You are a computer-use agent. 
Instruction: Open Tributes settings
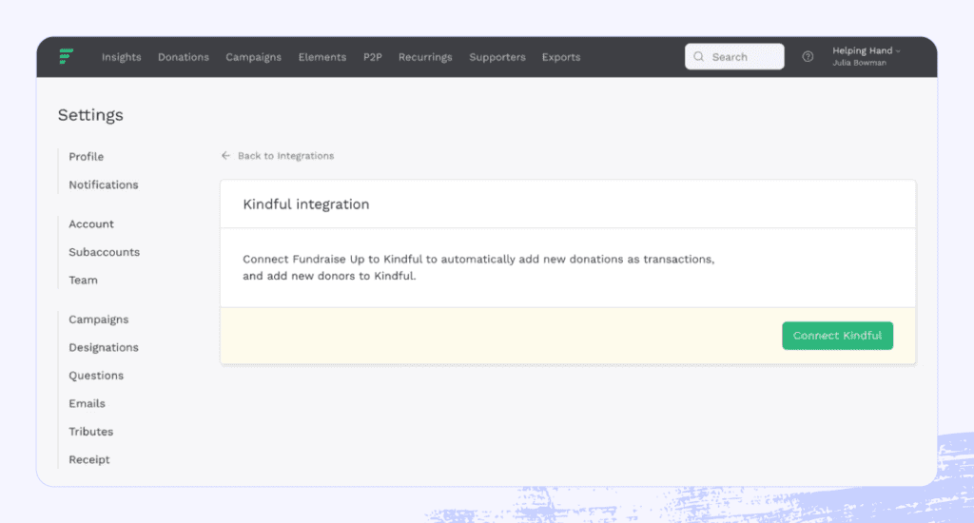tap(90, 431)
